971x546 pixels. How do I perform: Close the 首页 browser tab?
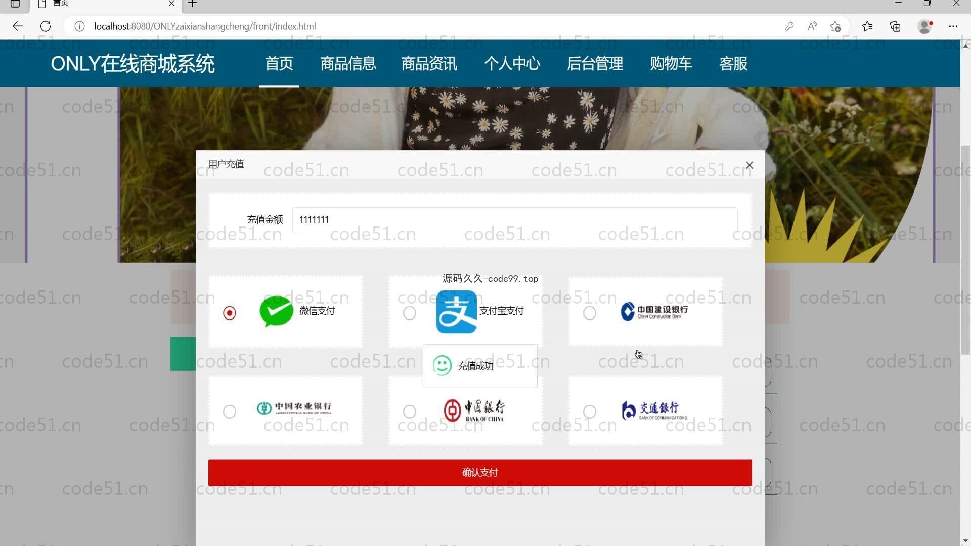(171, 4)
